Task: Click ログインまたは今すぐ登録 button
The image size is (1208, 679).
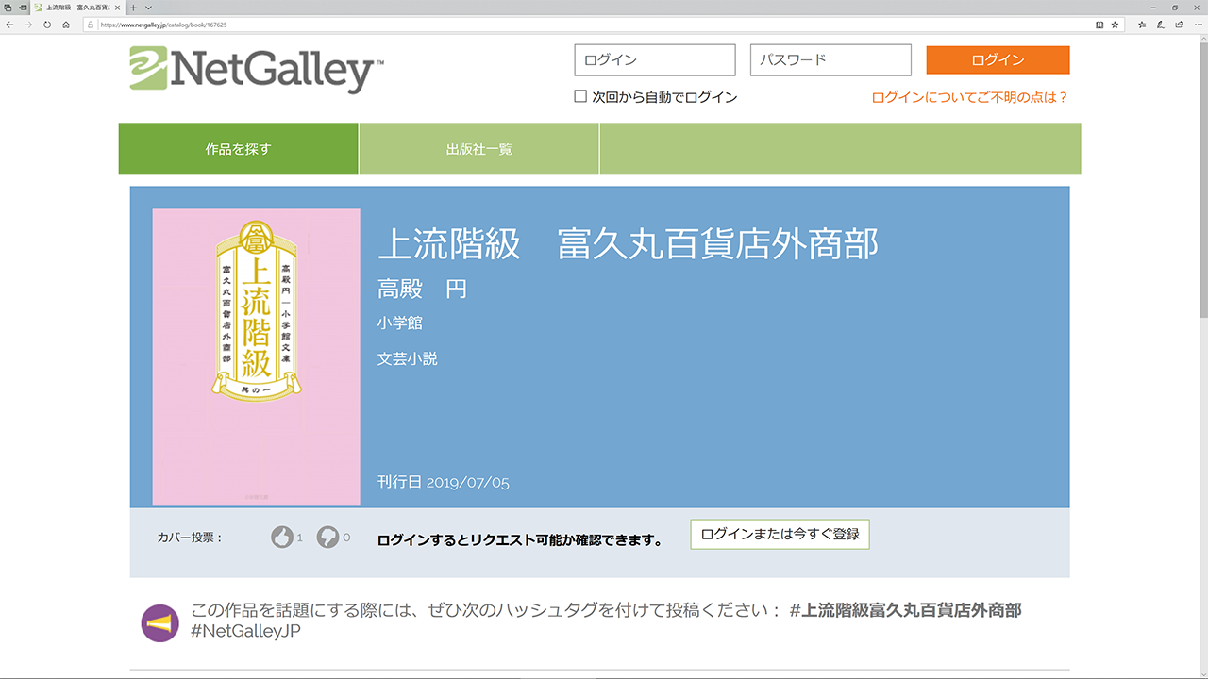Action: click(x=780, y=534)
